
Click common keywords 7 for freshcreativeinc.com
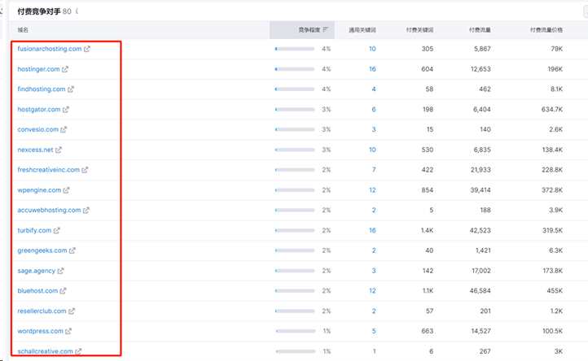(x=374, y=170)
